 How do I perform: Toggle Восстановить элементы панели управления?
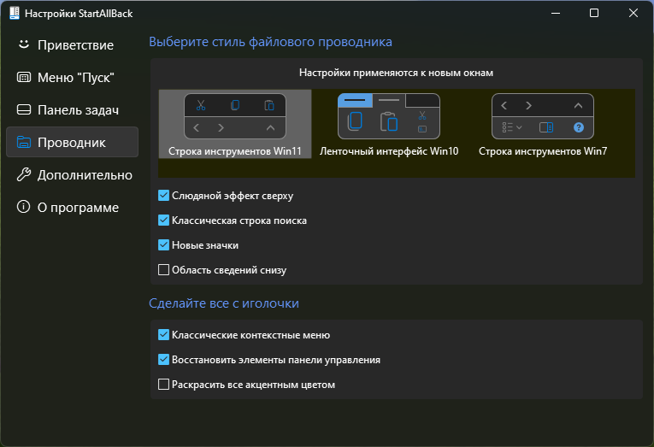click(164, 360)
